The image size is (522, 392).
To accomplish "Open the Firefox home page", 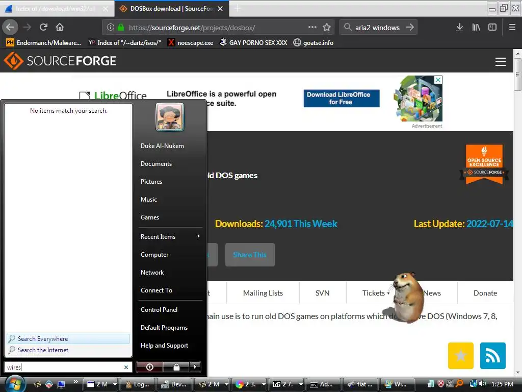I will coord(60,27).
